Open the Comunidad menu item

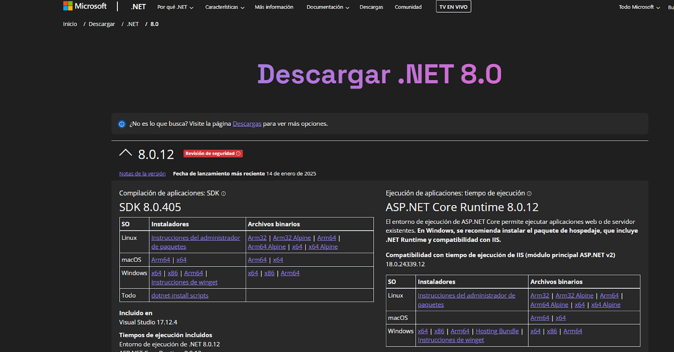tap(408, 7)
